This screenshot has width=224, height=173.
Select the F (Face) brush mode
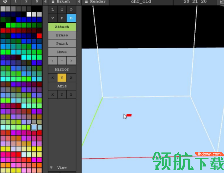(62, 18)
